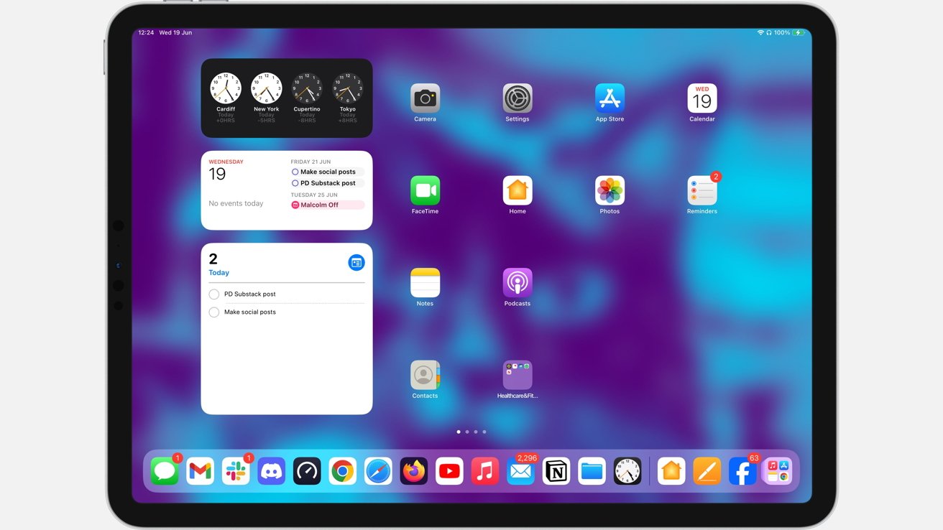Open the Files app in the dock

592,471
